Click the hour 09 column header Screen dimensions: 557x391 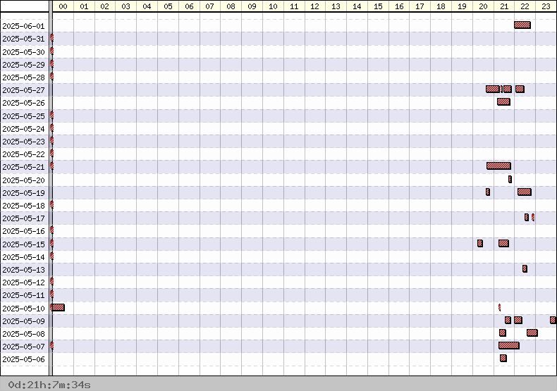click(252, 6)
